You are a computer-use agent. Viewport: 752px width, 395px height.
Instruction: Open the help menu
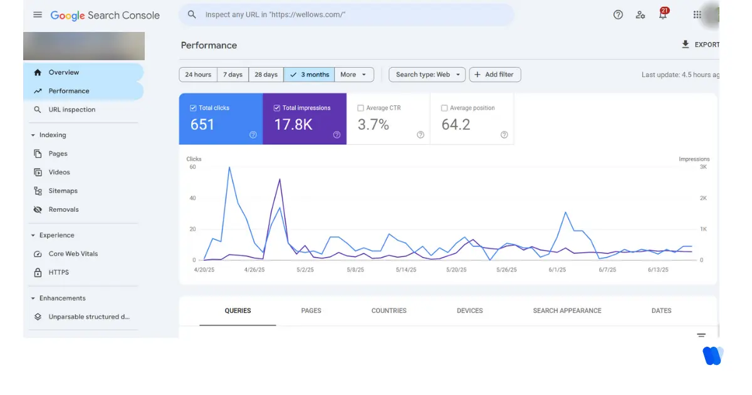click(618, 14)
